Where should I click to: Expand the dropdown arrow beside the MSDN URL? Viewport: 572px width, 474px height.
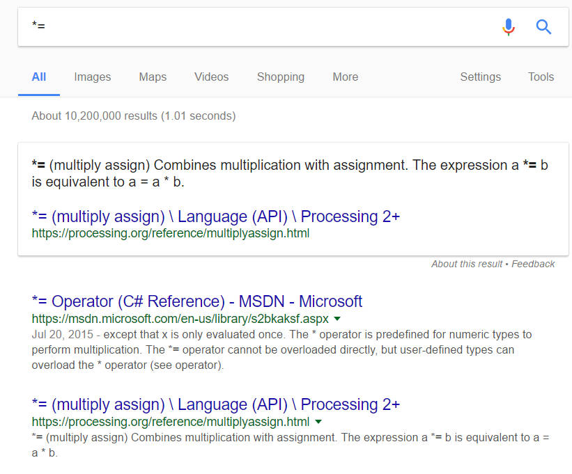337,319
